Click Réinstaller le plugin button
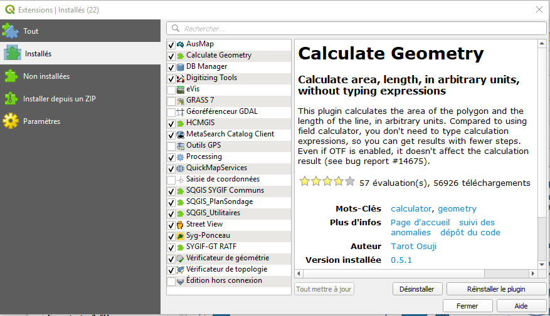The height and width of the screenshot is (316, 550). pos(496,289)
